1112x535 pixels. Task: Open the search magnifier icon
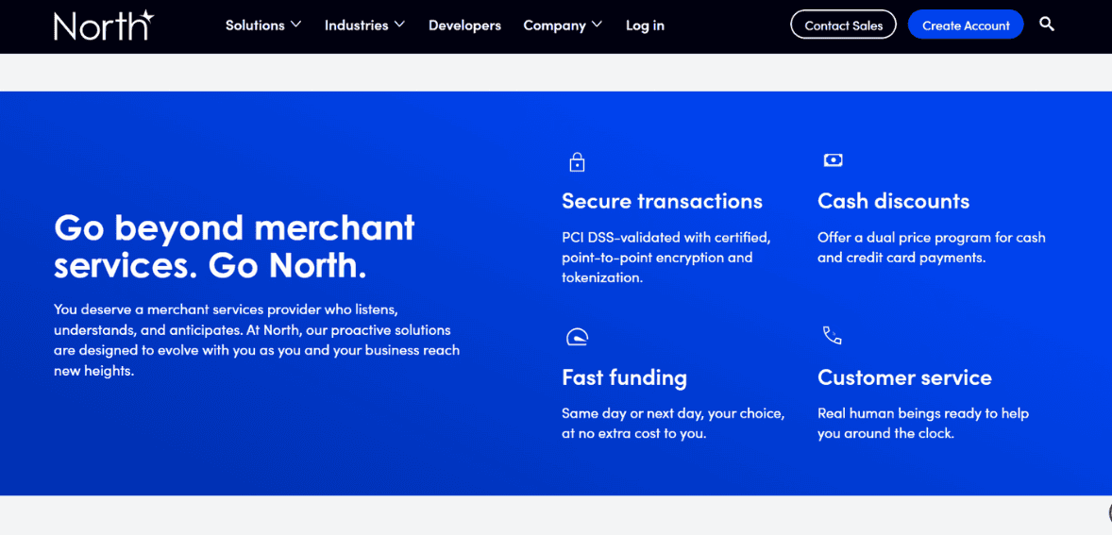click(x=1046, y=25)
